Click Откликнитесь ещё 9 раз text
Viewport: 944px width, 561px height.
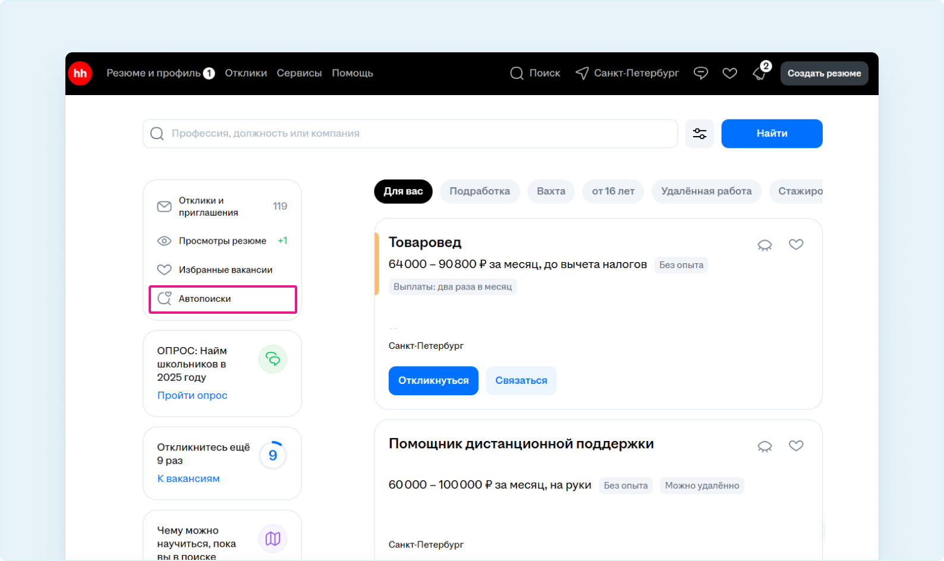203,454
